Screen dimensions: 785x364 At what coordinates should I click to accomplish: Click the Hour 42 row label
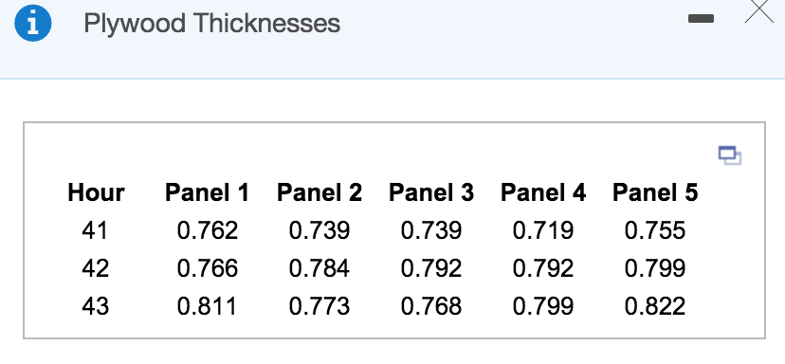pyautogui.click(x=95, y=268)
